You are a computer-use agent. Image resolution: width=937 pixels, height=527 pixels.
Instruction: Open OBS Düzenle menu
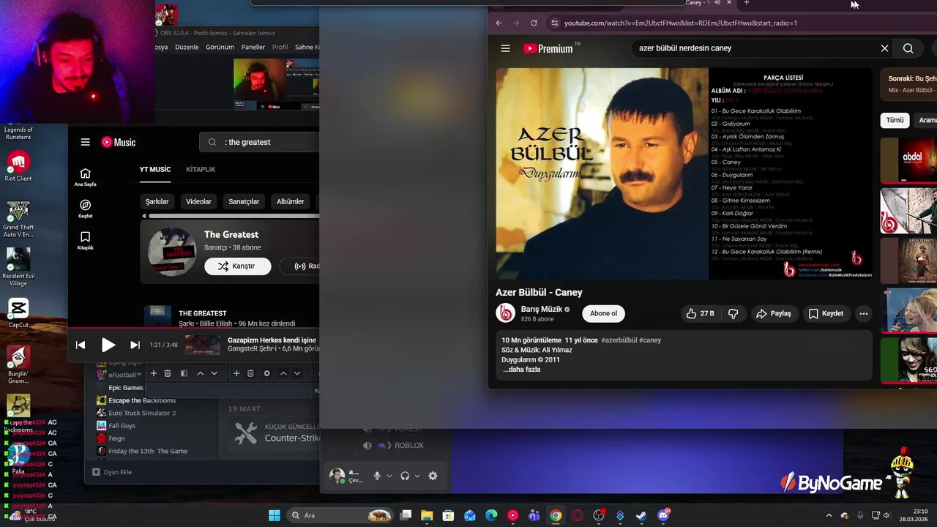pos(187,47)
